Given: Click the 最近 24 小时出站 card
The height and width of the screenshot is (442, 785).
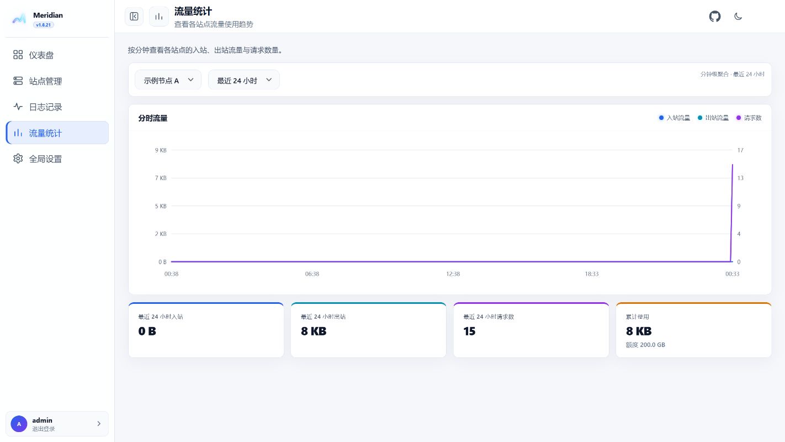Looking at the screenshot, I should 368,330.
